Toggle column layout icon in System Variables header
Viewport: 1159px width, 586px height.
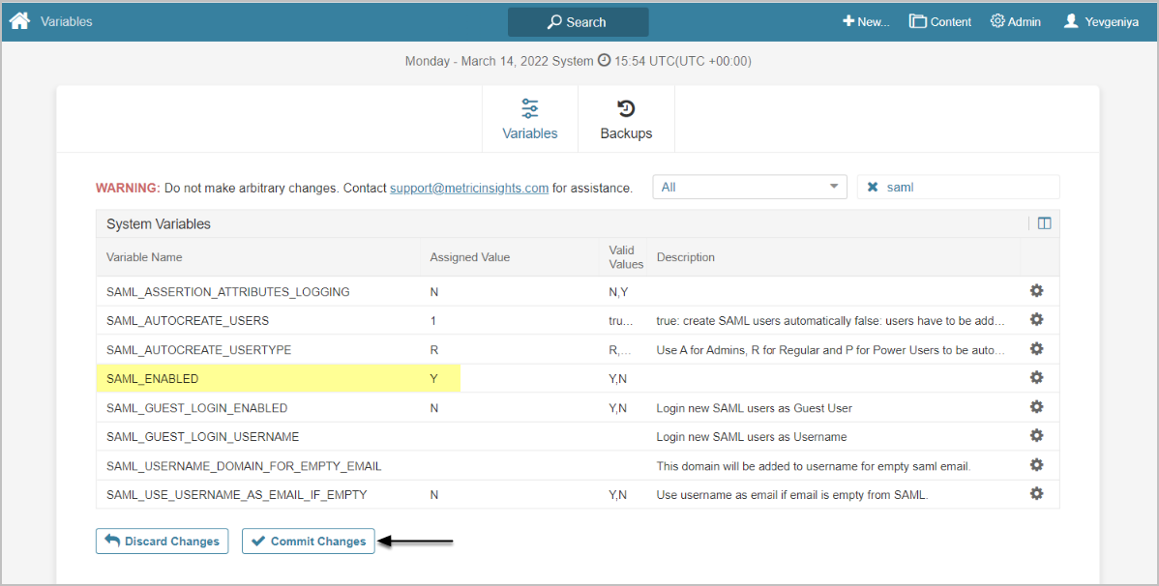[1044, 223]
